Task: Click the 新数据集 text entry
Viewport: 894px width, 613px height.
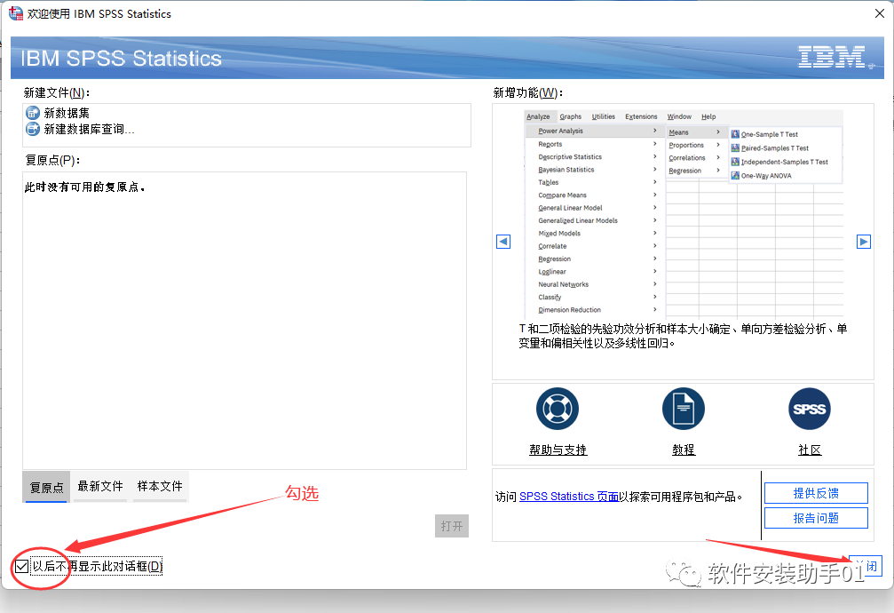Action: pyautogui.click(x=67, y=113)
